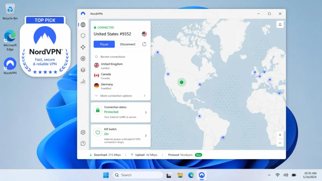Zoom out on the map
This screenshot has width=322, height=181.
point(280,143)
